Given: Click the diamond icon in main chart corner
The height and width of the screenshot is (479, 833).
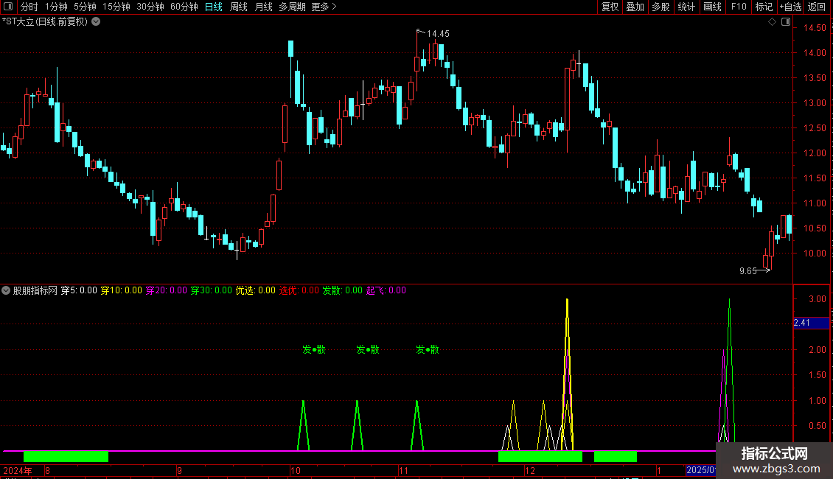Looking at the screenshot, I should 773,22.
